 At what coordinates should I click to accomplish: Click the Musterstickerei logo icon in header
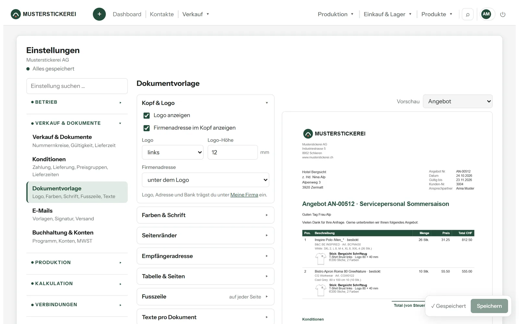tap(16, 14)
